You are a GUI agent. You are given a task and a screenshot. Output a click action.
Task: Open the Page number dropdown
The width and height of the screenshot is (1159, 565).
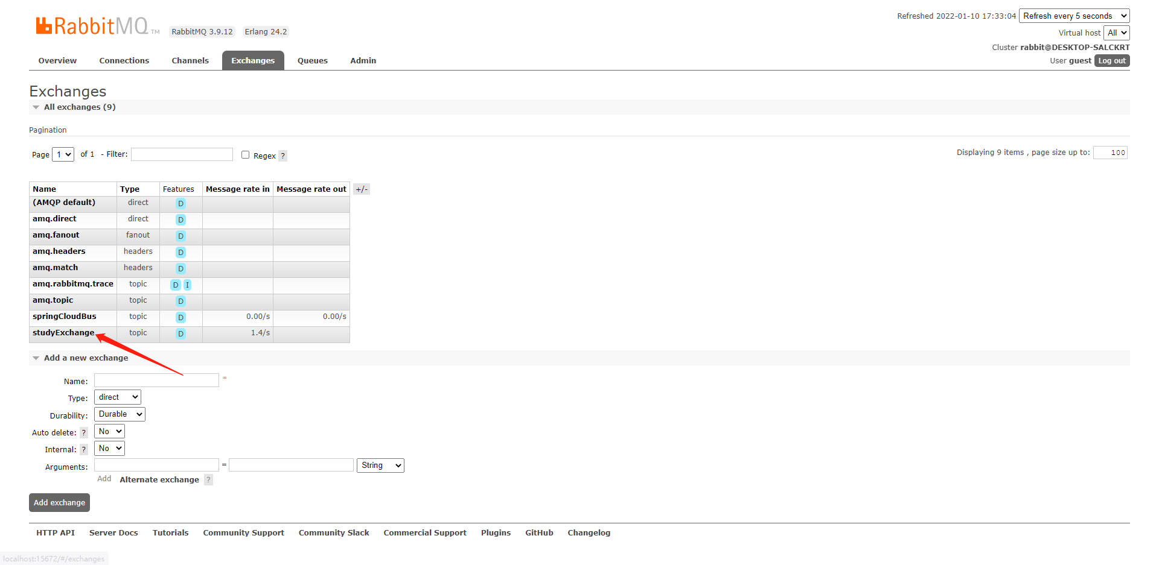click(63, 154)
